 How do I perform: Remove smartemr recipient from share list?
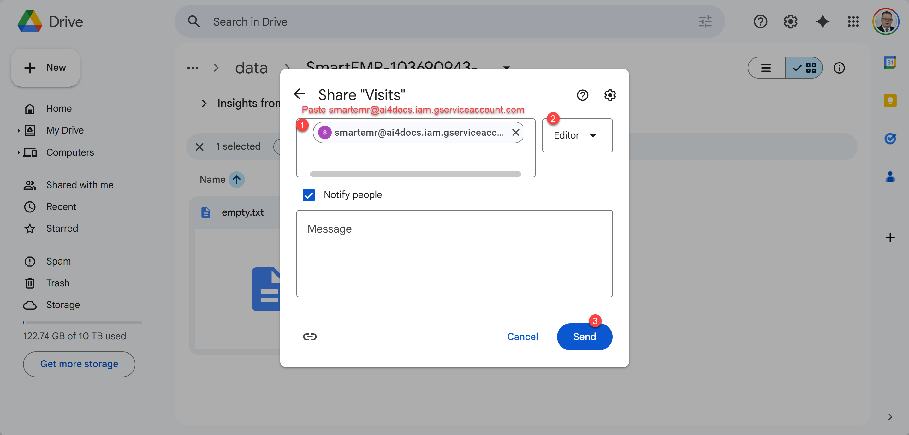[x=515, y=132]
